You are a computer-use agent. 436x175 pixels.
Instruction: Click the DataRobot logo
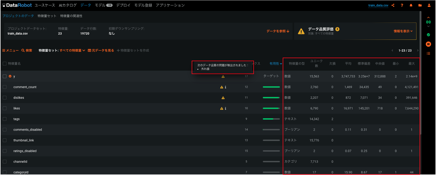click(x=17, y=5)
